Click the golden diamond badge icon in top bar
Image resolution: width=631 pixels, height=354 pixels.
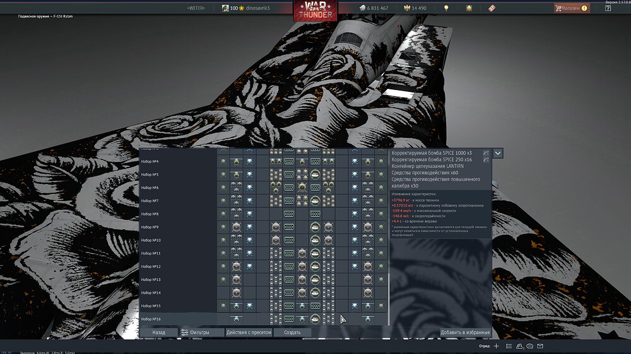pyautogui.click(x=469, y=8)
